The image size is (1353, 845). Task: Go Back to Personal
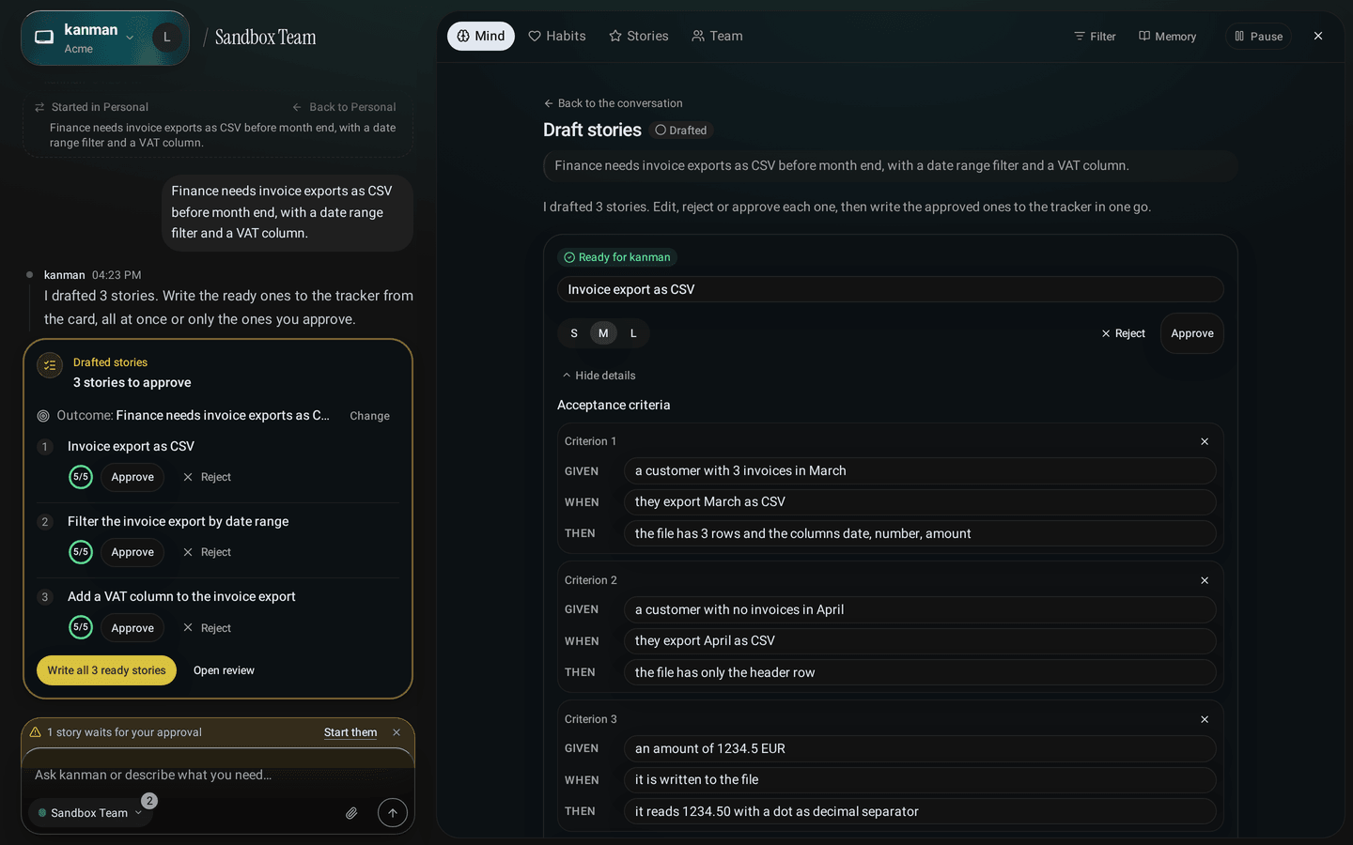[x=344, y=107]
